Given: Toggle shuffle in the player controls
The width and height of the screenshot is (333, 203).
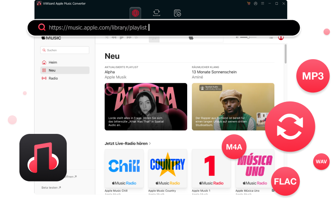Looking at the screenshot, I should pos(107,38).
